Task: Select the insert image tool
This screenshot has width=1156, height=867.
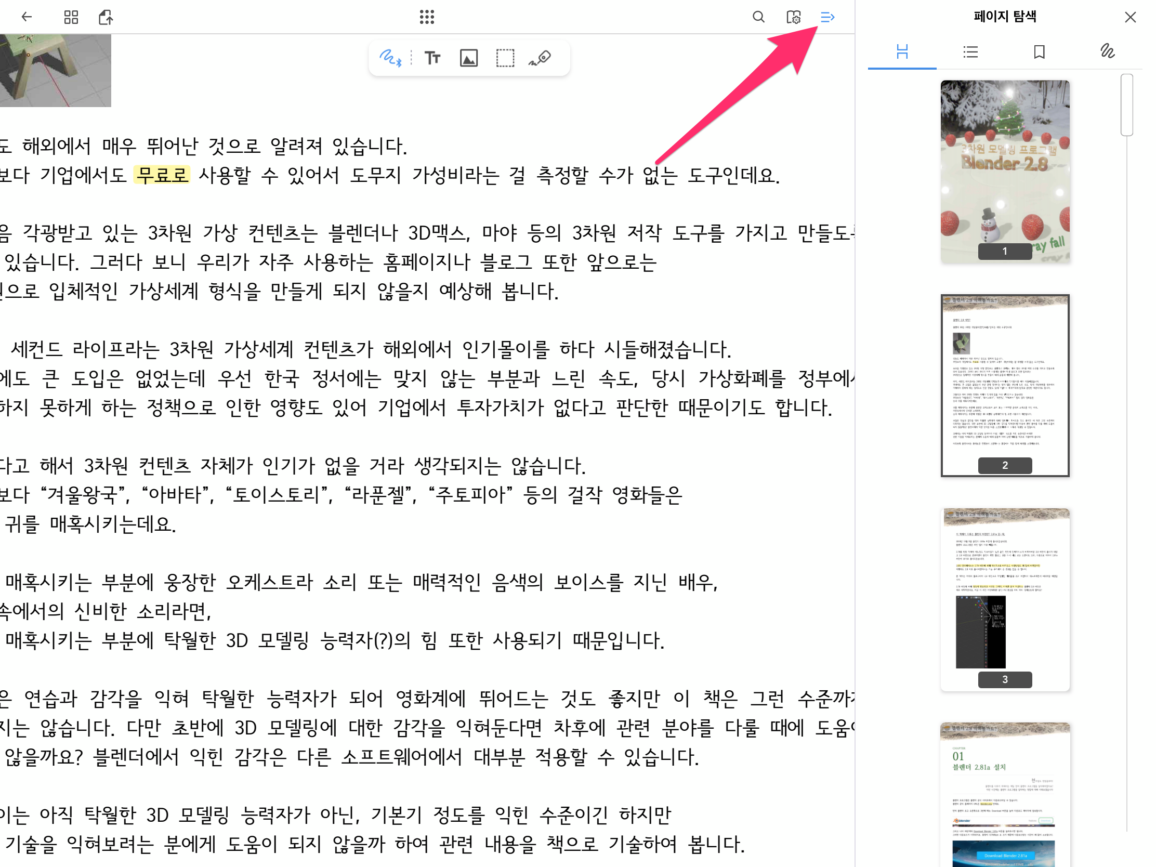Action: (469, 58)
